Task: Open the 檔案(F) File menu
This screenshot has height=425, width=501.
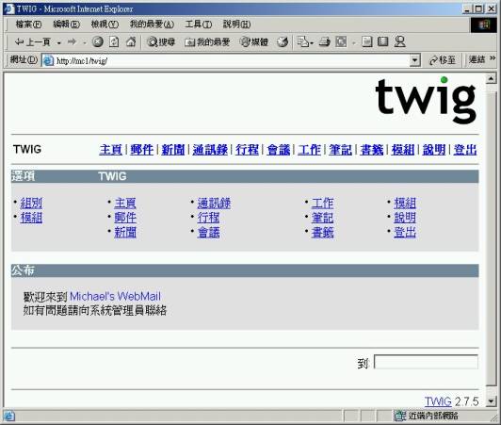Action: (28, 24)
